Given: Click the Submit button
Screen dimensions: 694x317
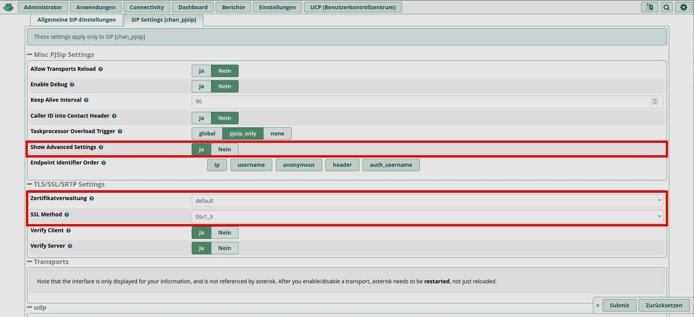Looking at the screenshot, I should (x=619, y=305).
